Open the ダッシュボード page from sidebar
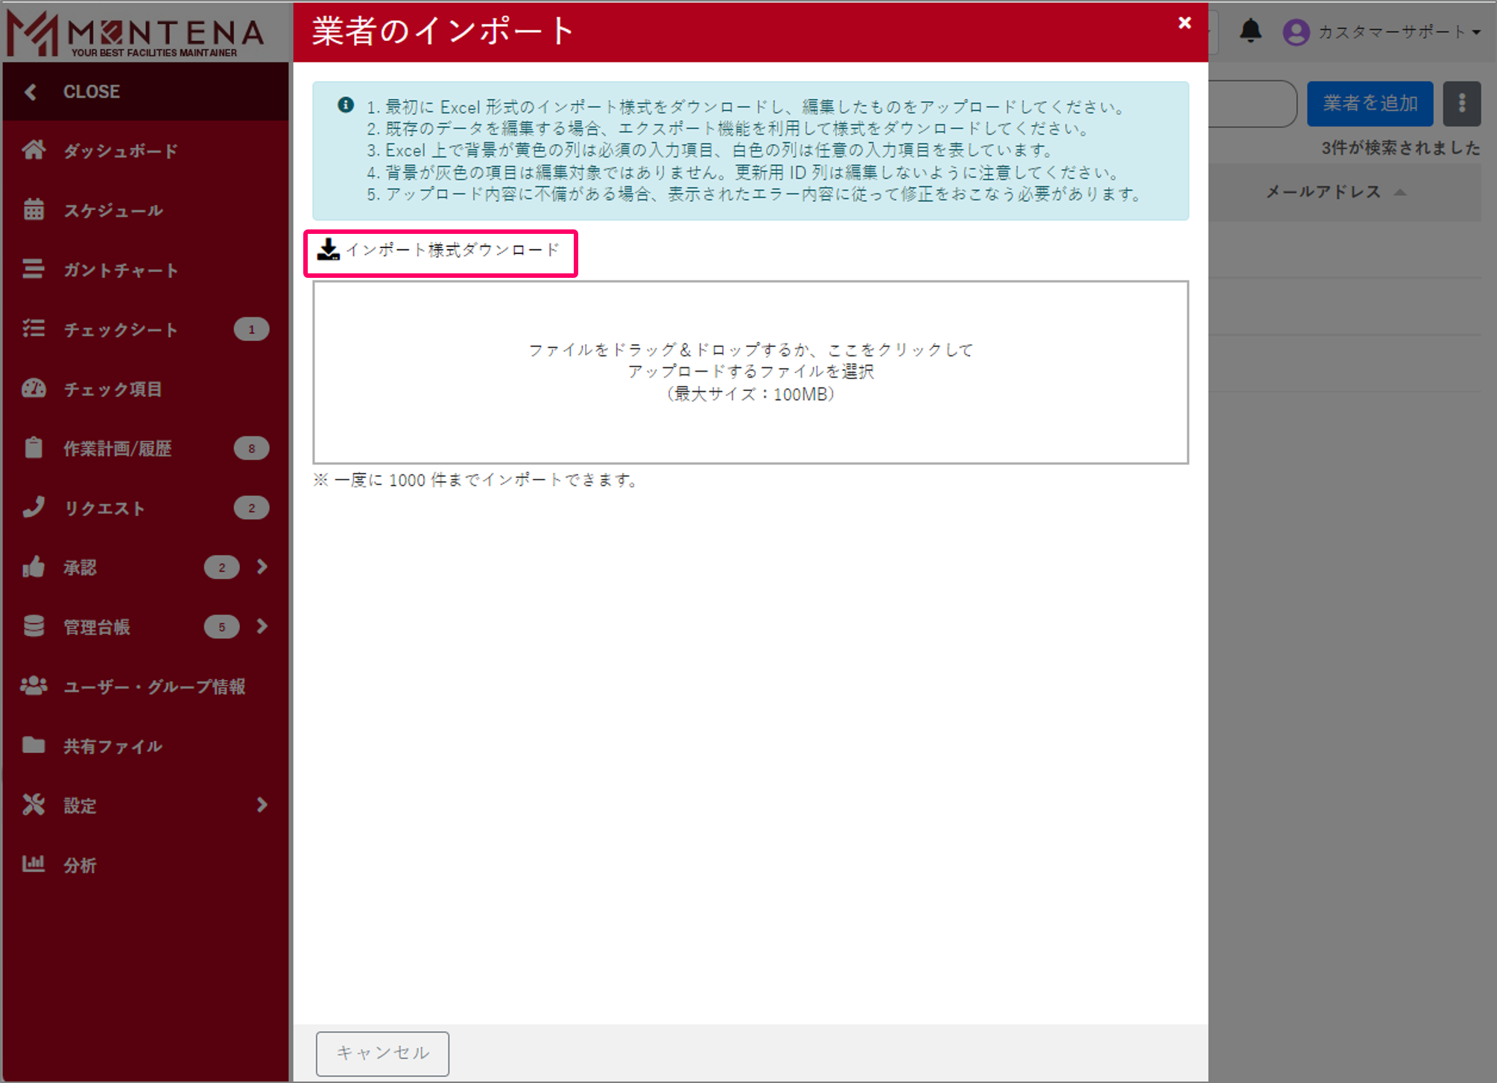 tap(119, 150)
